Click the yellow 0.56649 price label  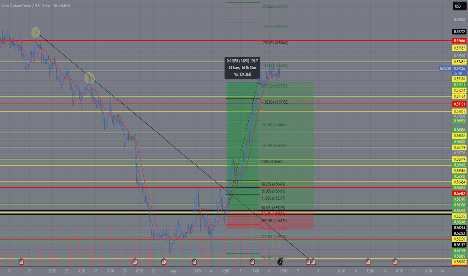pos(459,160)
